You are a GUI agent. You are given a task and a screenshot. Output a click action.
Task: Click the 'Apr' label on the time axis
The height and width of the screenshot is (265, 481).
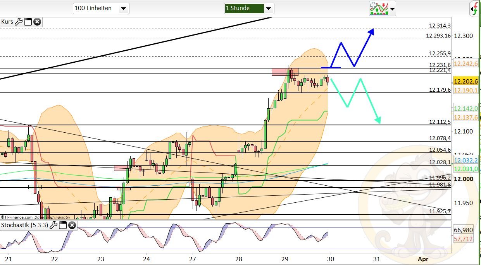(423, 260)
